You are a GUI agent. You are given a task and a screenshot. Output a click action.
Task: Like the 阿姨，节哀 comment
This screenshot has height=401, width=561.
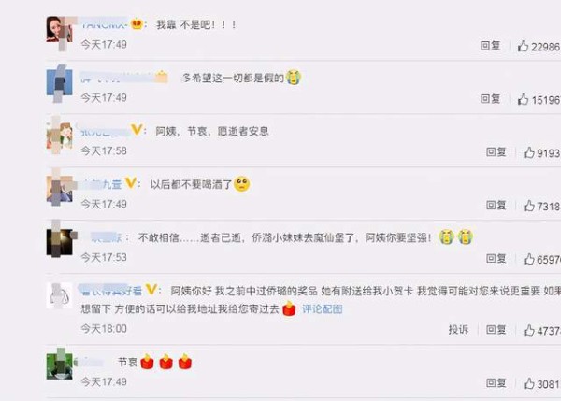click(x=529, y=152)
